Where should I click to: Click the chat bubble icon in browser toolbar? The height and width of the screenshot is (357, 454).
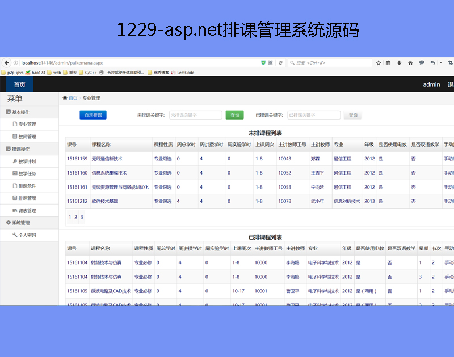(421, 63)
